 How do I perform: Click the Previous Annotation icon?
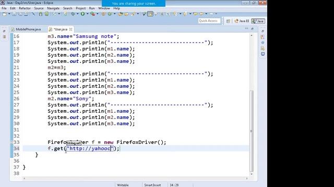[185, 14]
